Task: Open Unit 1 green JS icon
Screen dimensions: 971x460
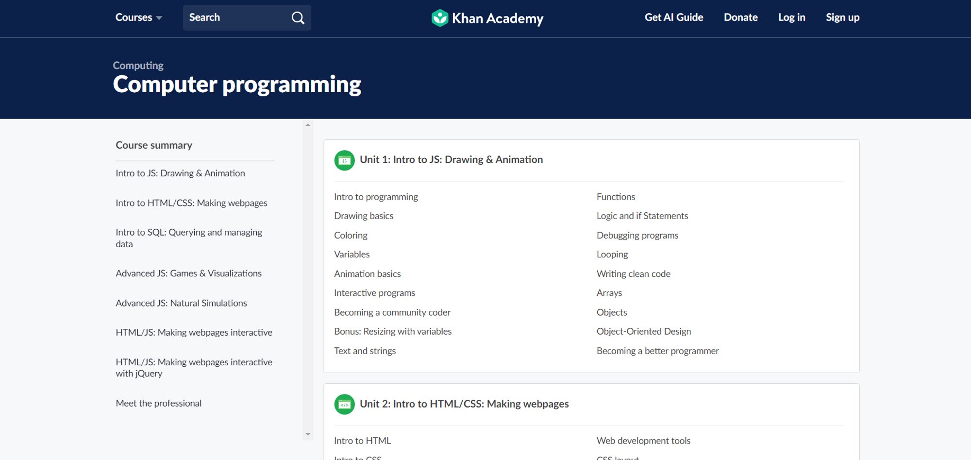Action: click(344, 160)
